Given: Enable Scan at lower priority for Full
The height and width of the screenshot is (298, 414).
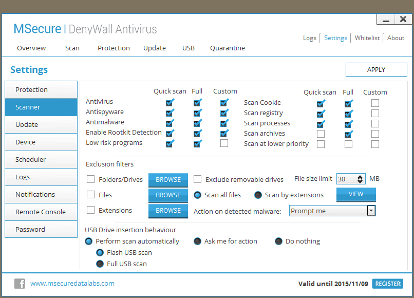Looking at the screenshot, I should (x=349, y=144).
